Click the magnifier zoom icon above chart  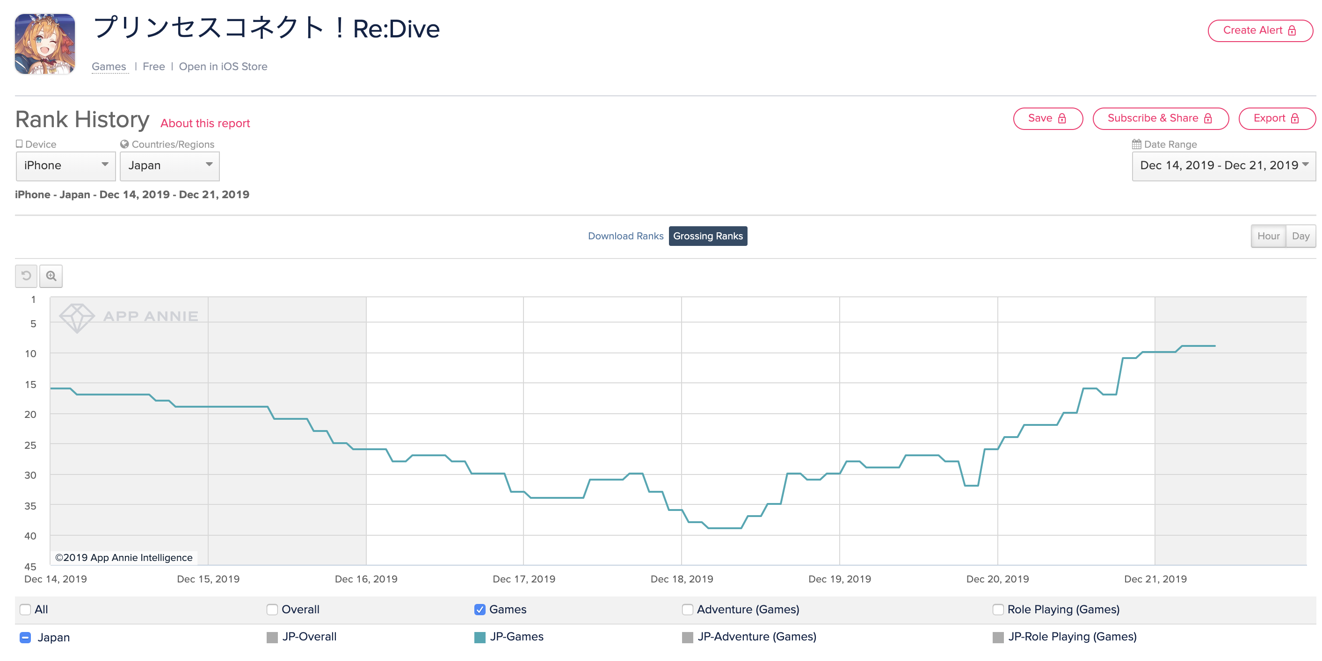51,276
